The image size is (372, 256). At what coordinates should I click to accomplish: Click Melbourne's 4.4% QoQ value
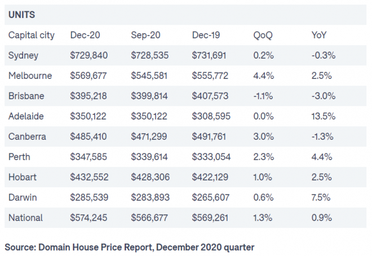coord(263,76)
